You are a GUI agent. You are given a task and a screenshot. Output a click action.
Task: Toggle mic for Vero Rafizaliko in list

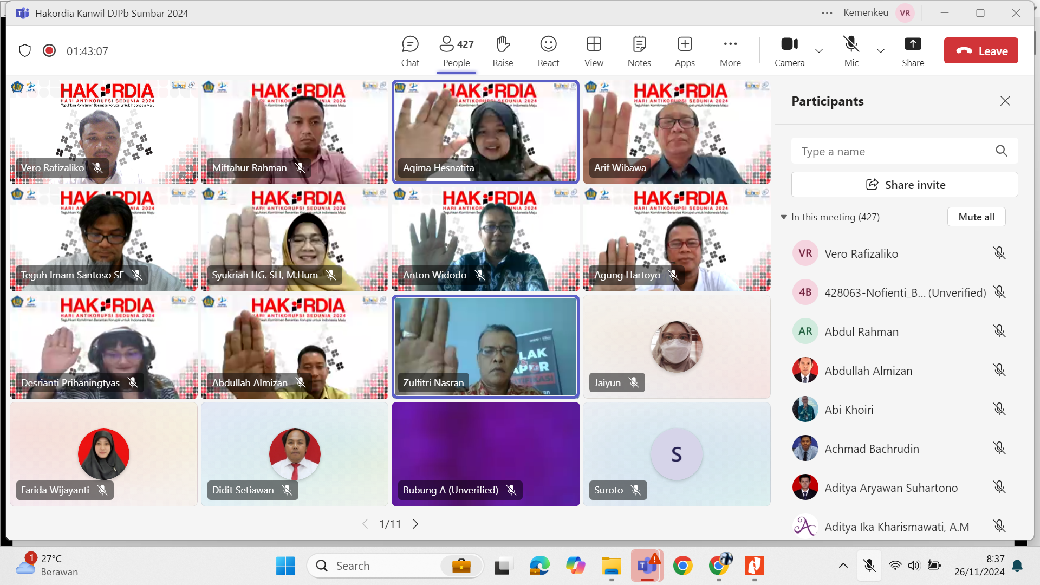(999, 253)
